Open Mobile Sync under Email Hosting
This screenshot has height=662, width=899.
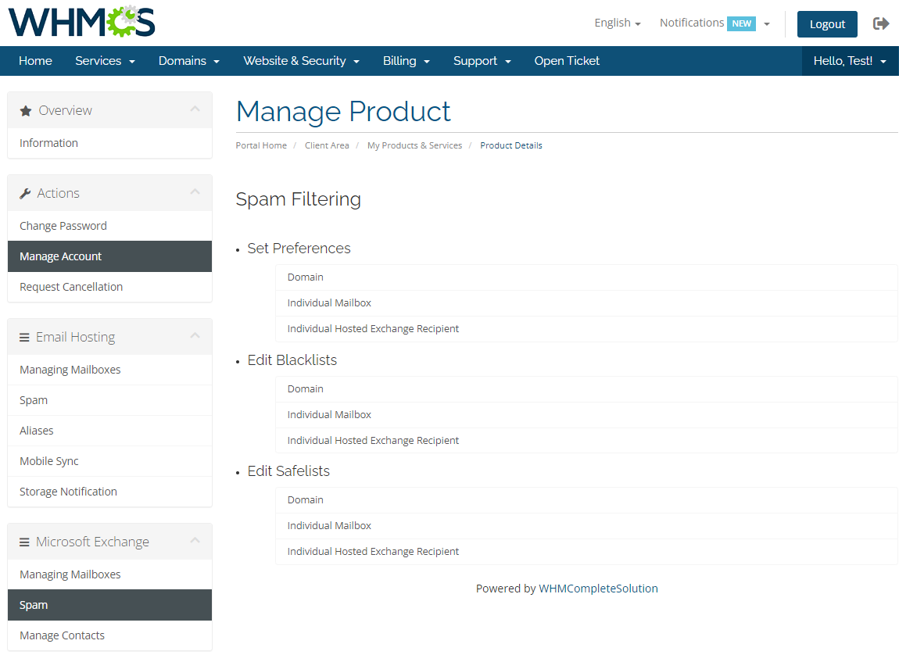109,461
